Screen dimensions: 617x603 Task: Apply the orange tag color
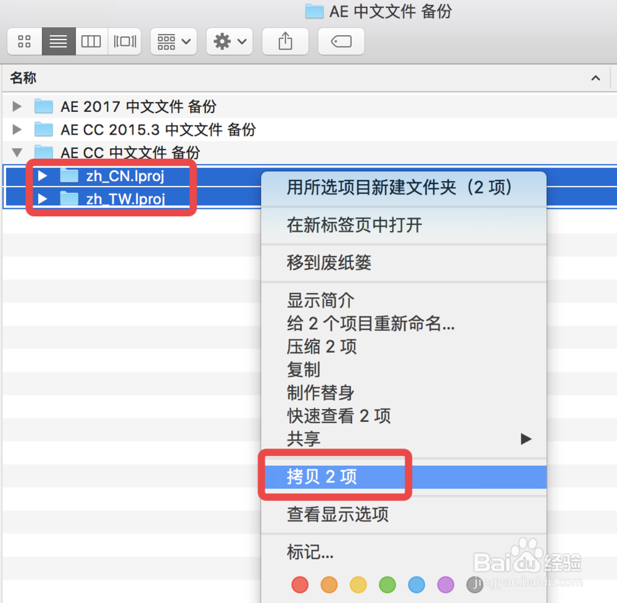pyautogui.click(x=329, y=585)
